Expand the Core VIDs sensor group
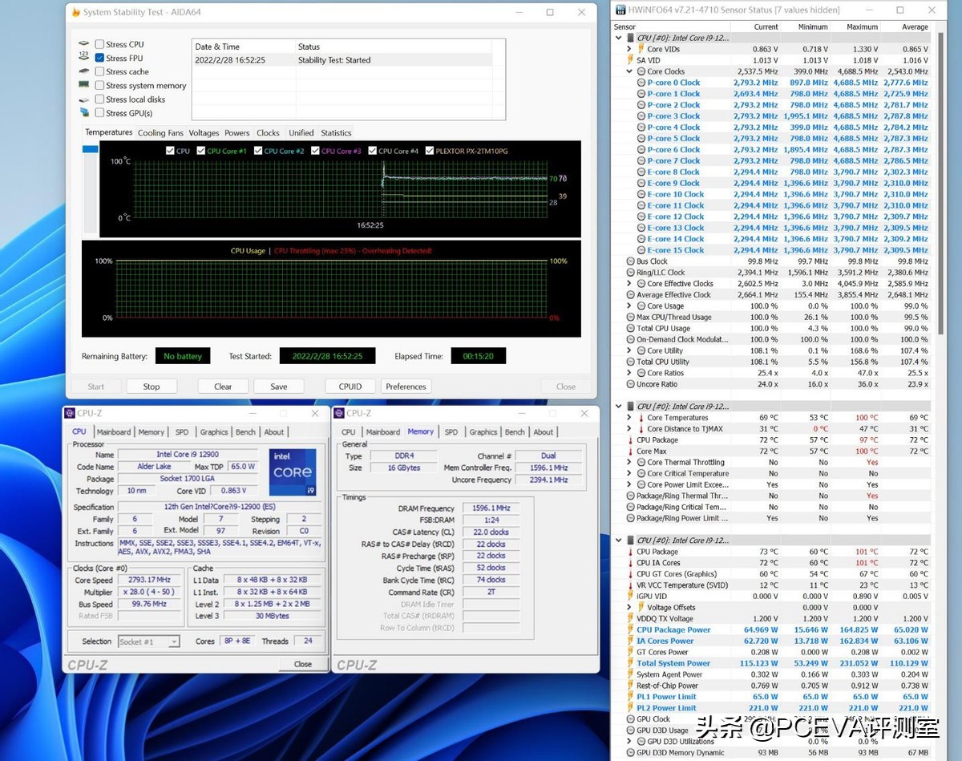The height and width of the screenshot is (761, 962). pyautogui.click(x=630, y=49)
